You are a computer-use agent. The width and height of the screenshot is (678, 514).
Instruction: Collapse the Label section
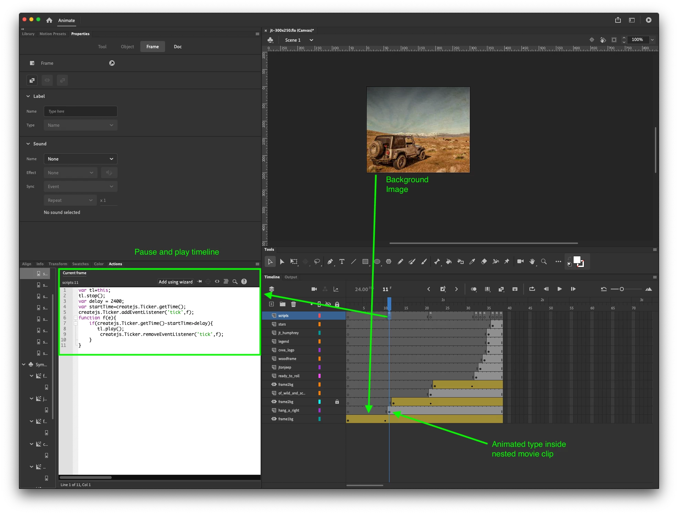28,96
